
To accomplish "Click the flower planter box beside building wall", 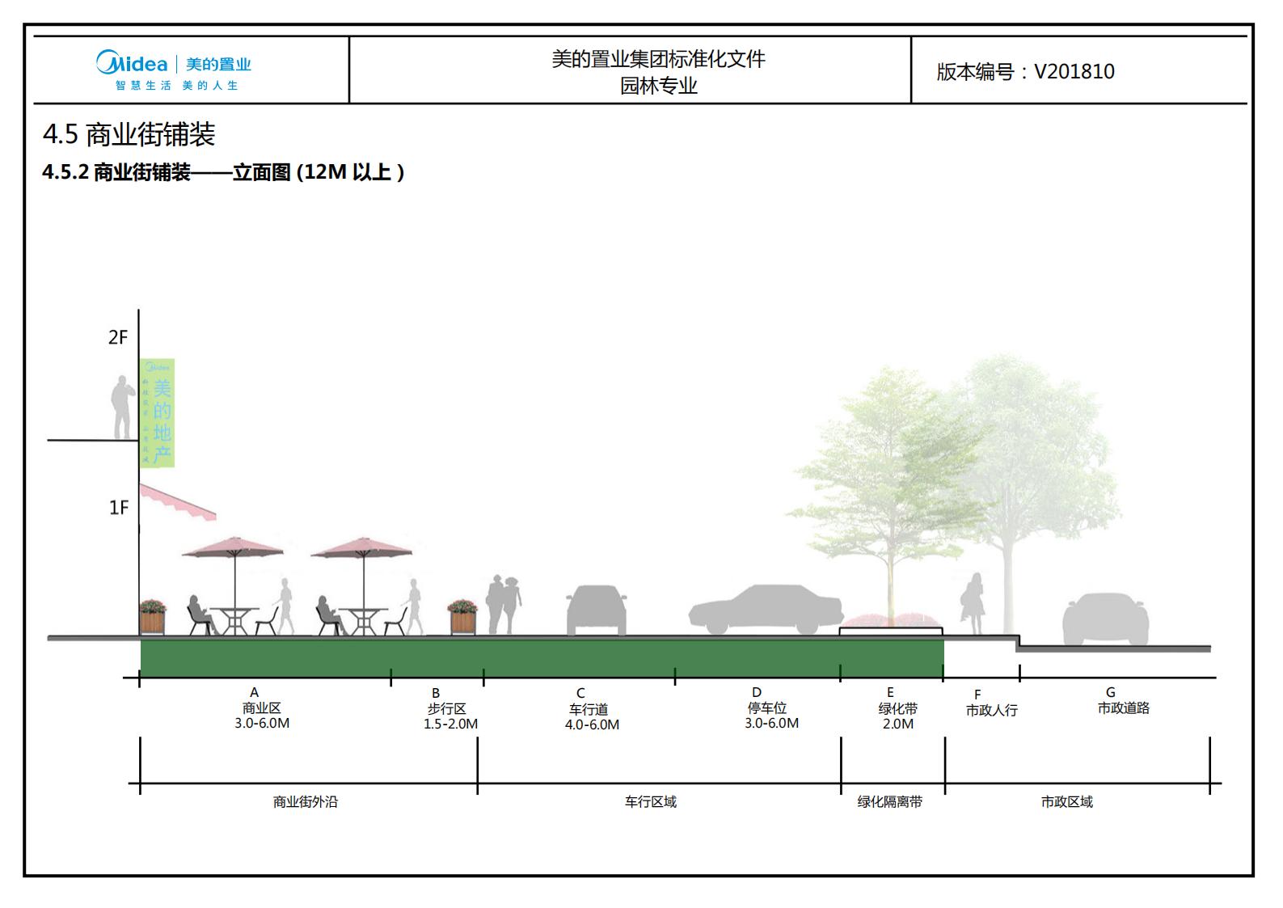I will tap(152, 617).
